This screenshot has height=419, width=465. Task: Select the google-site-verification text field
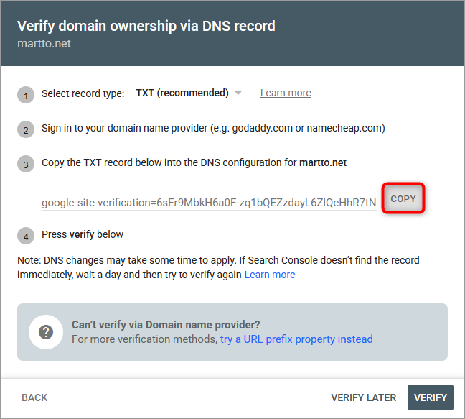(x=210, y=203)
